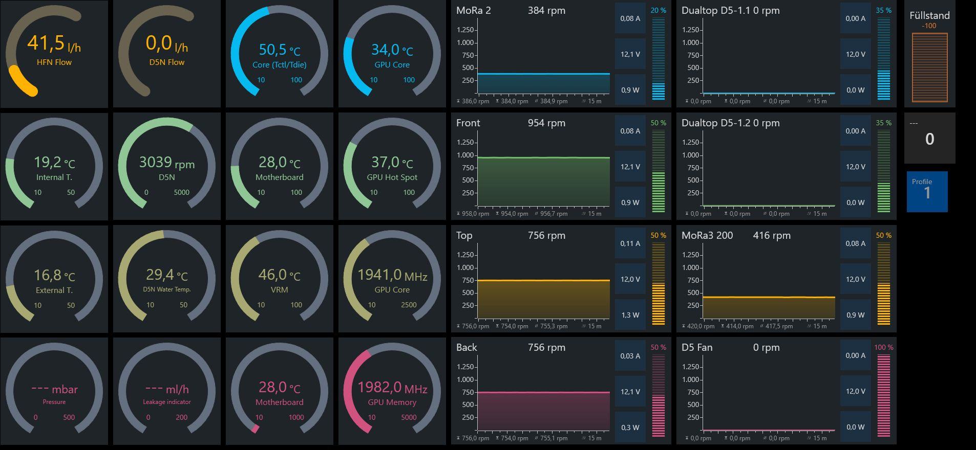Adjust the Dualtop D5-1.2 35 % power bar

coord(884,171)
